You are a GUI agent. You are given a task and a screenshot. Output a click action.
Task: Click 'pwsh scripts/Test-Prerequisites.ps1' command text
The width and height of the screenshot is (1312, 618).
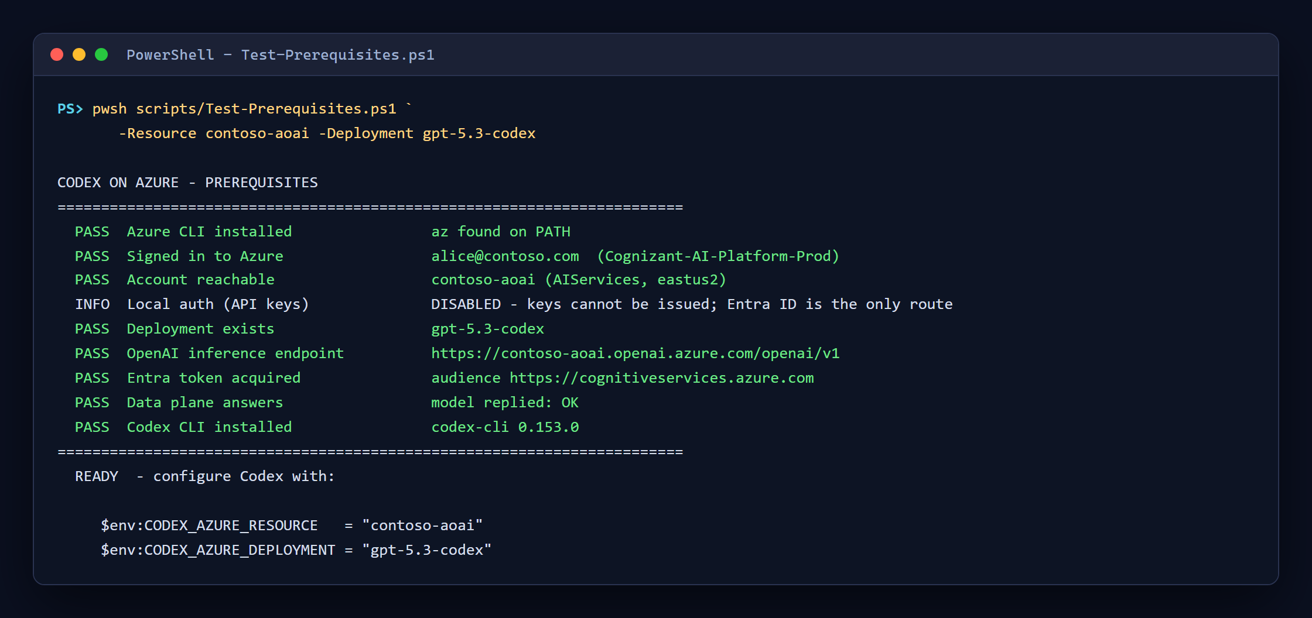coord(244,109)
